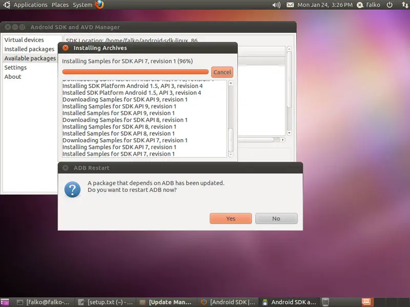Close the ADB Restart dialog
410x307 pixels.
point(66,168)
